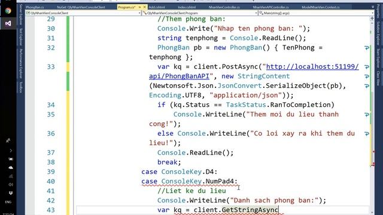Click 'Encoding' in UTF8 line
The image size is (383, 215).
pyautogui.click(x=165, y=96)
